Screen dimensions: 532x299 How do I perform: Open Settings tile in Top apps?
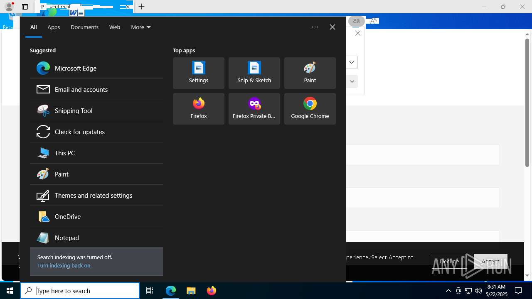point(199,73)
